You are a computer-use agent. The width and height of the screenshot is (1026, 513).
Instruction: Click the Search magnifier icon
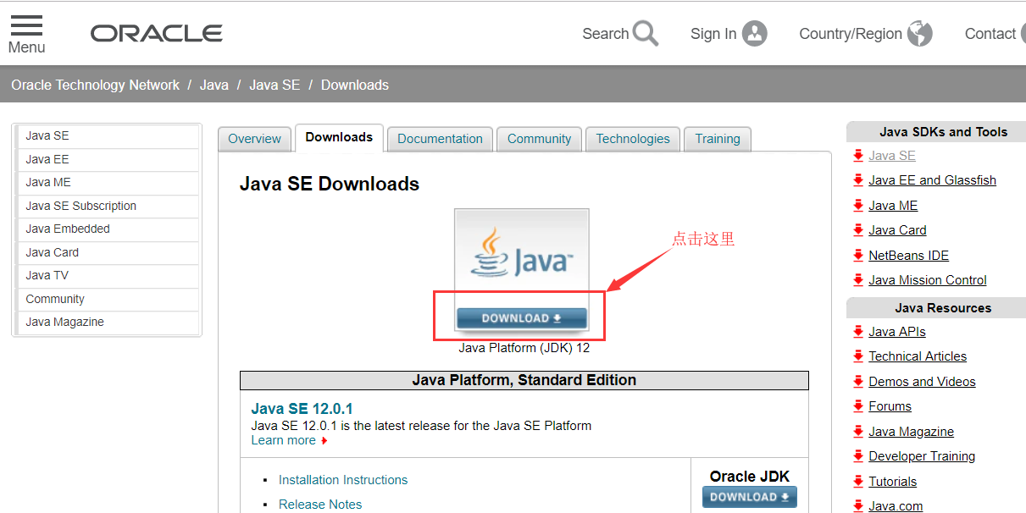(x=646, y=33)
